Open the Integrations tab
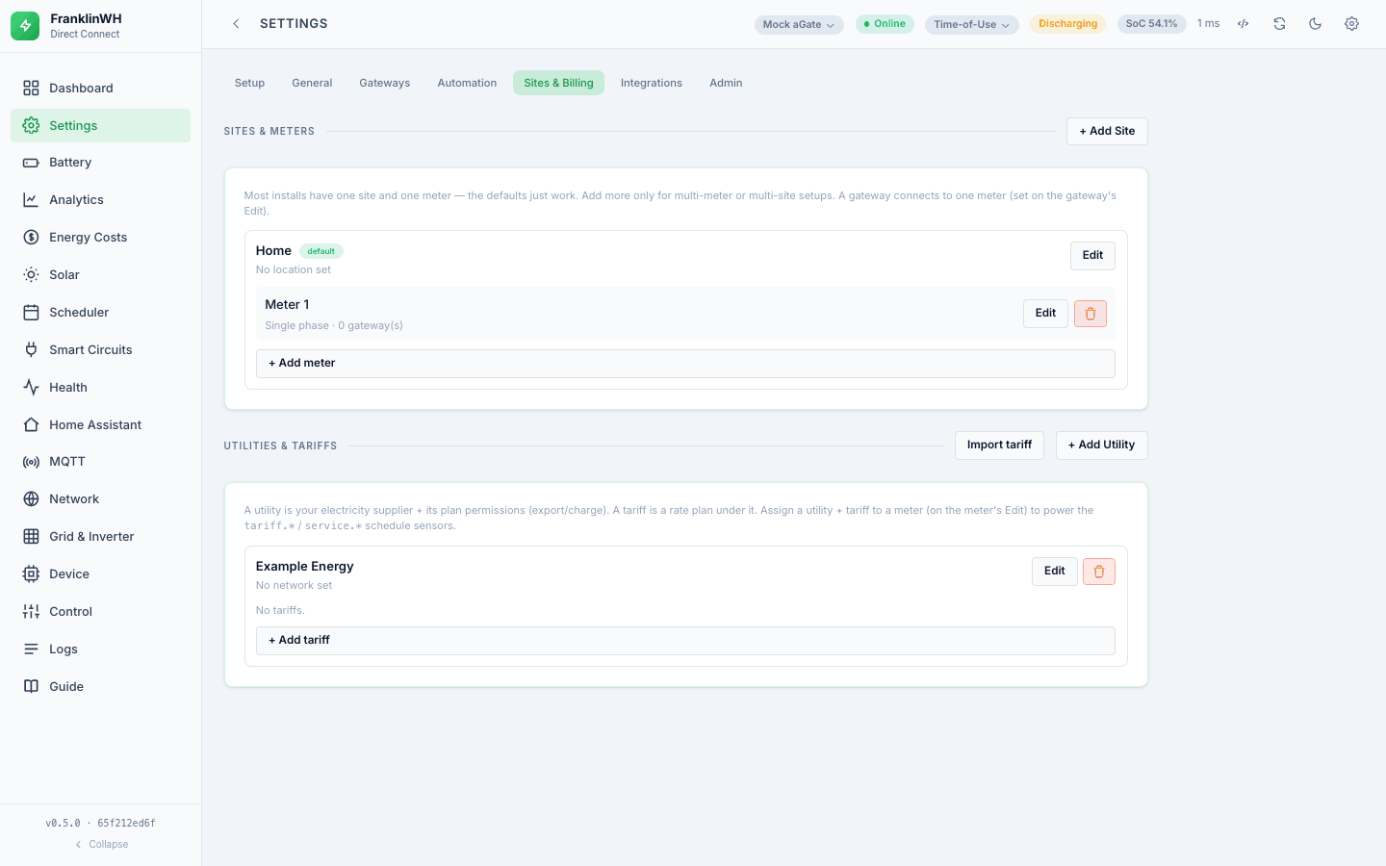The height and width of the screenshot is (866, 1386). pyautogui.click(x=652, y=84)
